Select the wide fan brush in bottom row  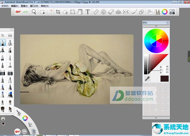click(x=3, y=109)
